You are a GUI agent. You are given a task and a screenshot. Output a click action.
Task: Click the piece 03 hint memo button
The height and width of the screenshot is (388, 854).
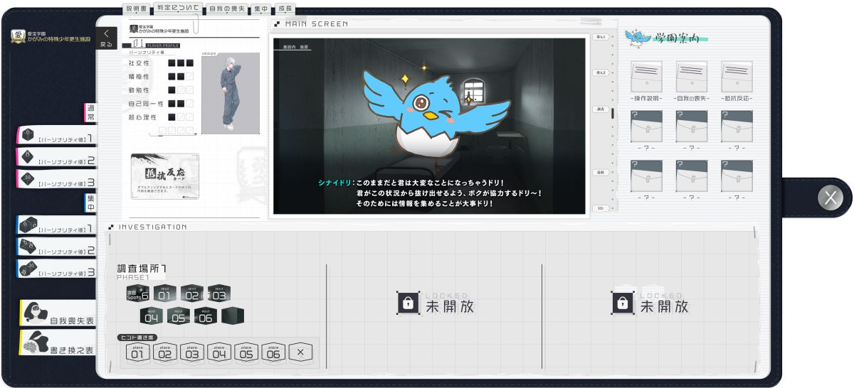[192, 352]
